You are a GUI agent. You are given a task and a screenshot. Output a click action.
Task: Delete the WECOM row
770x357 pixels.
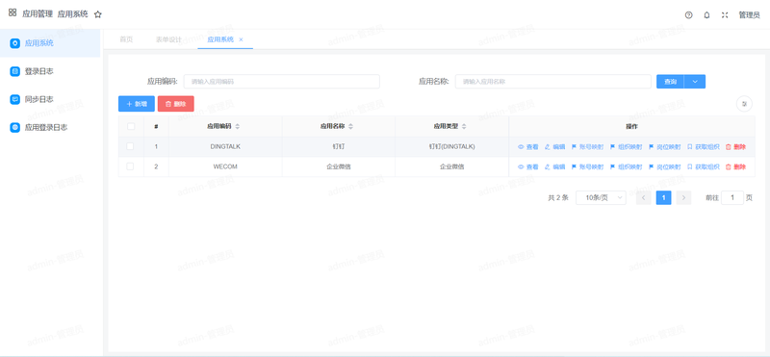click(x=735, y=167)
